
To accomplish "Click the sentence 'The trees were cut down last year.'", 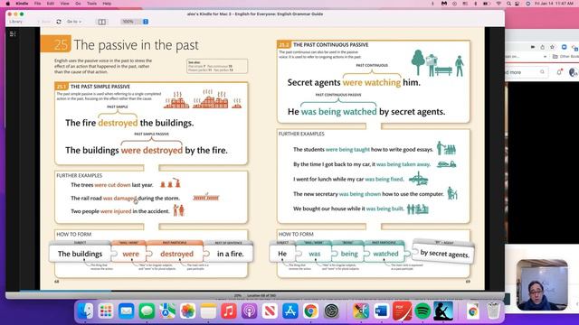I will tap(112, 185).
